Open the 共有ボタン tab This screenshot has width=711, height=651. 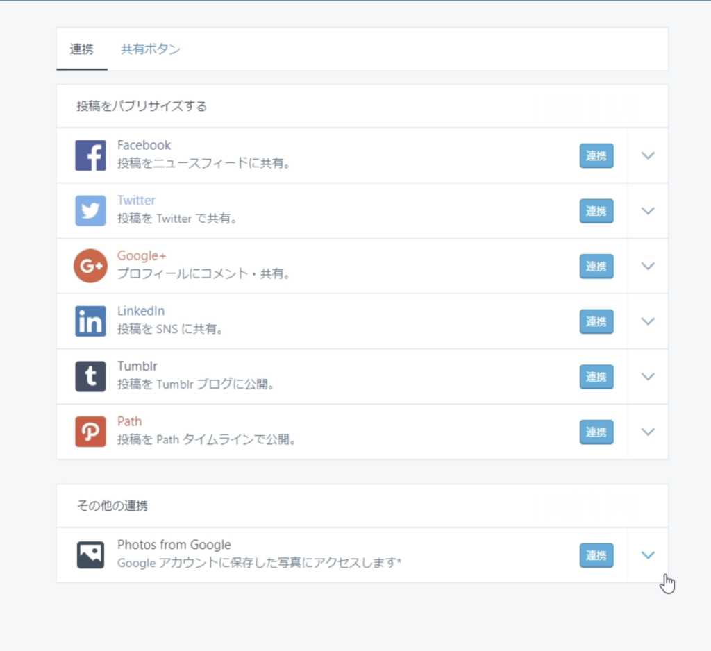[x=151, y=49]
